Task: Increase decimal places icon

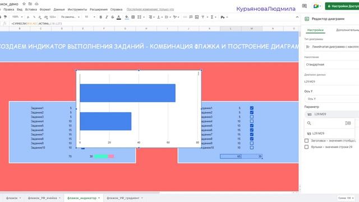Action: (46, 17)
